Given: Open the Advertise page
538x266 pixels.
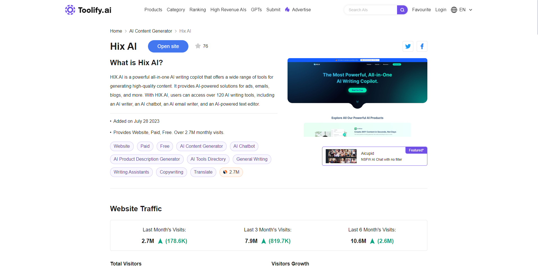Looking at the screenshot, I should 301,10.
